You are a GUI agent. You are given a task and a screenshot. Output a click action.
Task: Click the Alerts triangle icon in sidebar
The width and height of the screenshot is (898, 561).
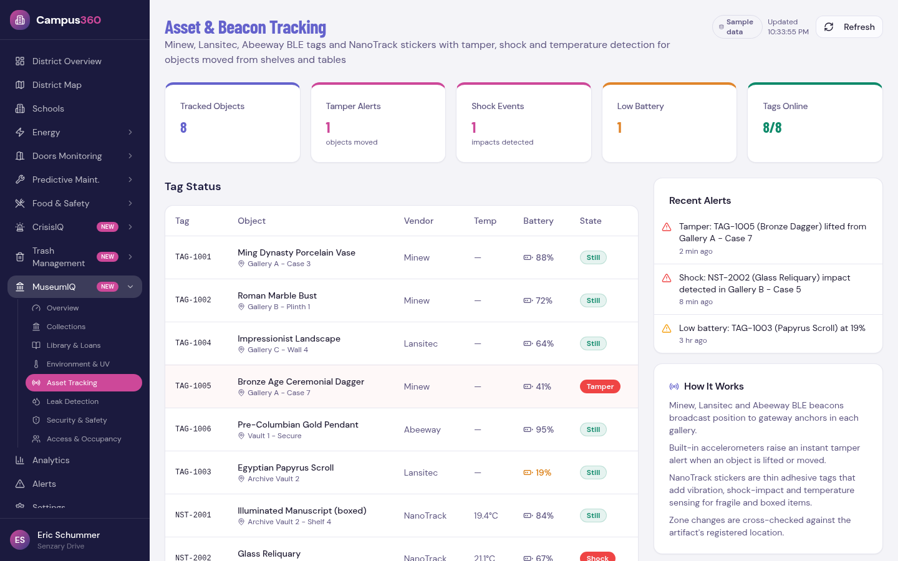tap(20, 484)
